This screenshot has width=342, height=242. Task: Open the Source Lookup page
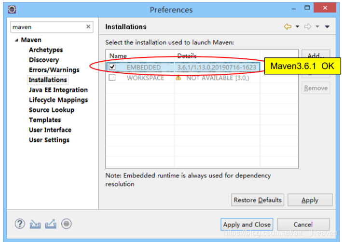point(52,110)
